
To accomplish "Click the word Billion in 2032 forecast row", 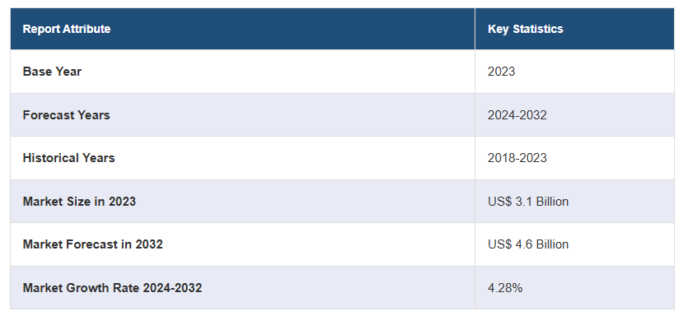I will (x=551, y=244).
